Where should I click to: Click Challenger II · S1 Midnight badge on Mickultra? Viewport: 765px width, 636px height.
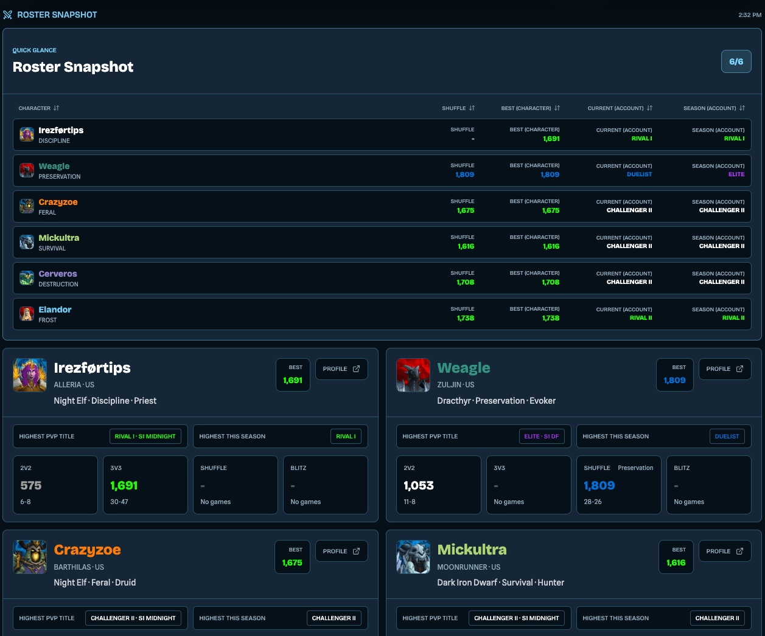pos(517,618)
